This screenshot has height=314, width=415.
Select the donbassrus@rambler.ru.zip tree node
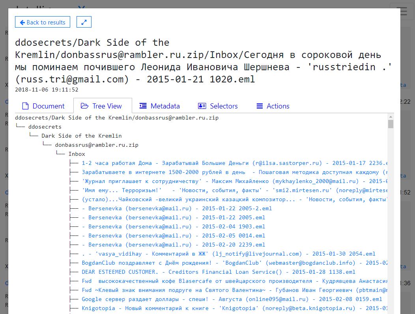pyautogui.click(x=97, y=145)
